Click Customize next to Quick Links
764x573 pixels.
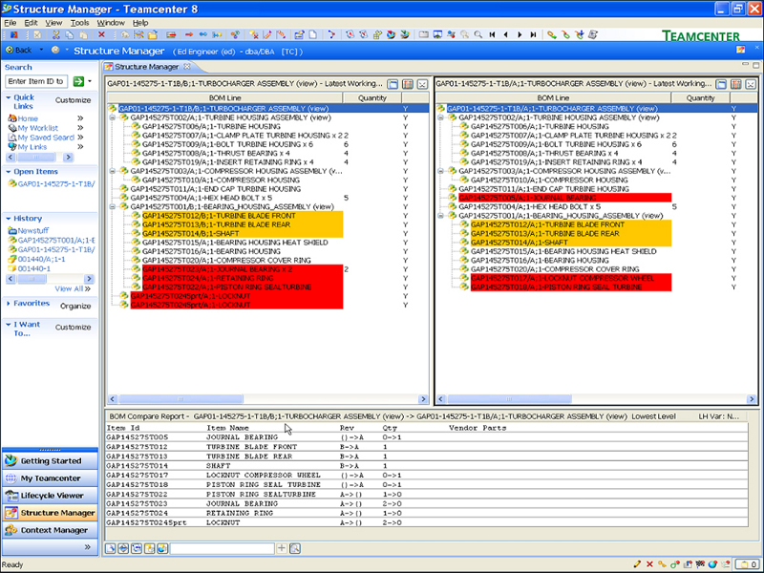(74, 100)
